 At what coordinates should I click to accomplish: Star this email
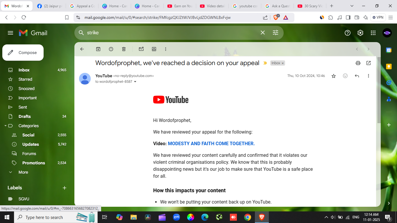333,76
